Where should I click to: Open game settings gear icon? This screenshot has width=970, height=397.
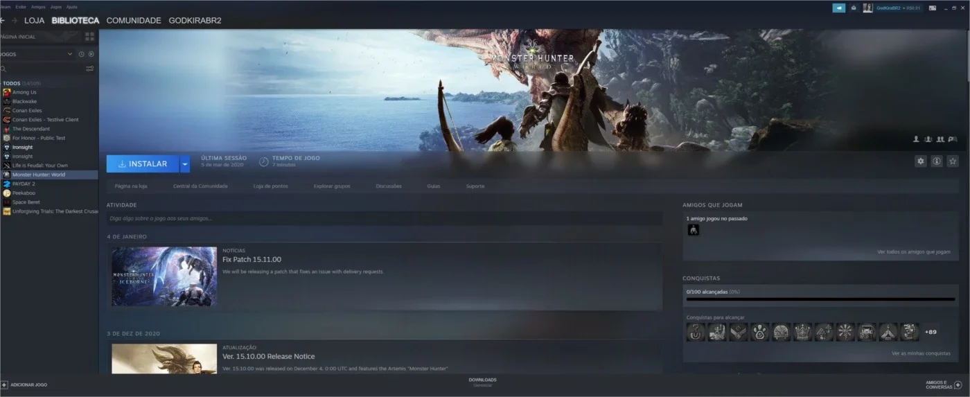tap(920, 161)
